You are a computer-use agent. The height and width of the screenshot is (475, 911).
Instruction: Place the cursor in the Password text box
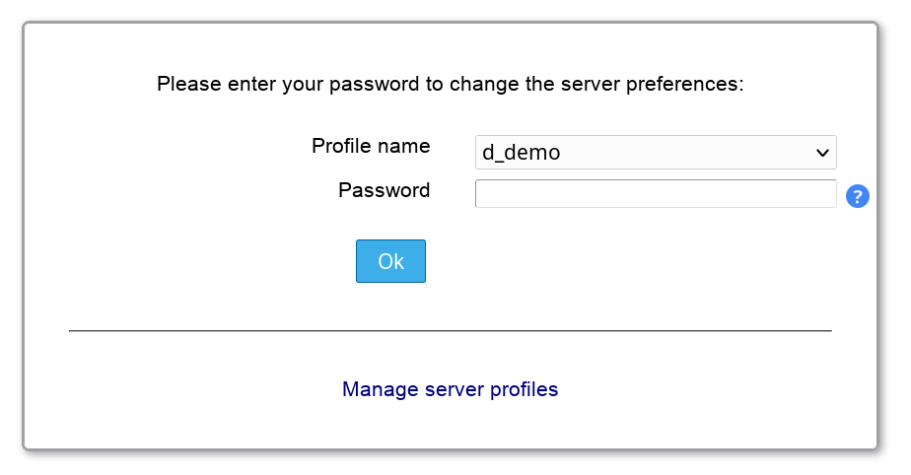[x=656, y=194]
